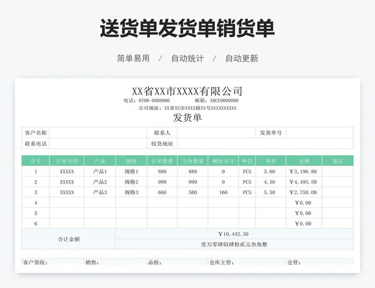375x288 pixels.
Task: Click the email value XBCE0000000
Action: [x=224, y=100]
